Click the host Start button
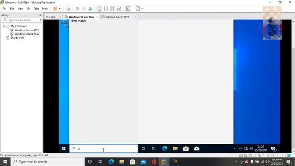295x166 pixels. [5, 162]
